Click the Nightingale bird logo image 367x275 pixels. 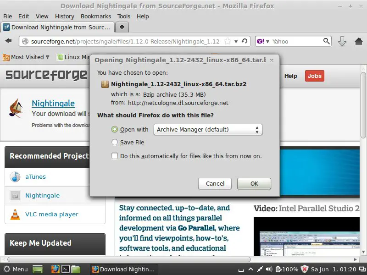[x=16, y=108]
